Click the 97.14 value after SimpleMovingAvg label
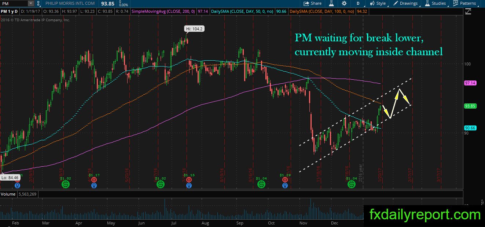 click(202, 12)
